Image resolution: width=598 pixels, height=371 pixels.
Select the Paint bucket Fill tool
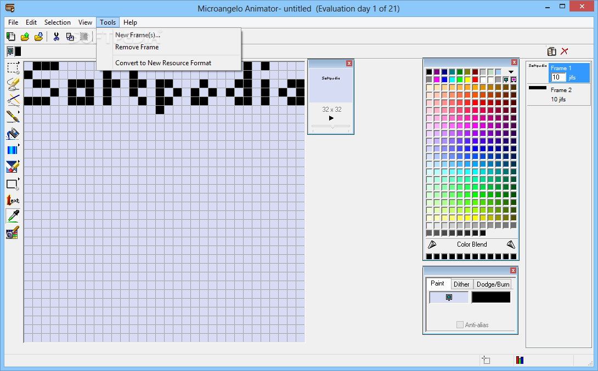click(x=13, y=134)
